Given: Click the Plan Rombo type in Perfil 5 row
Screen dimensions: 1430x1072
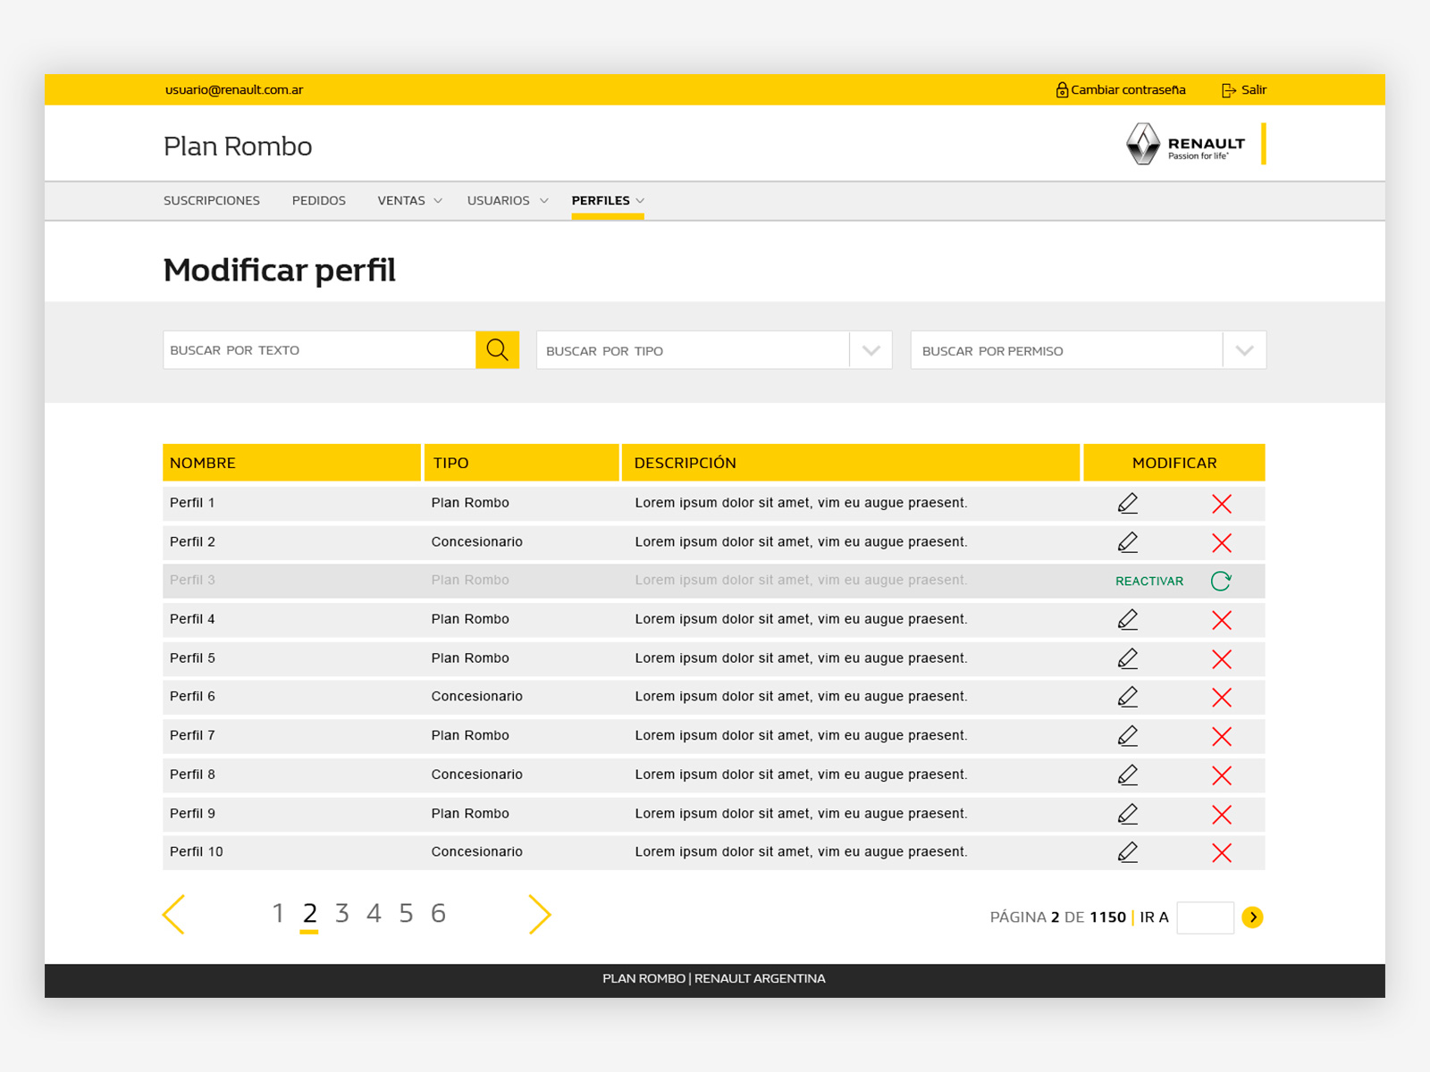Looking at the screenshot, I should coord(470,658).
